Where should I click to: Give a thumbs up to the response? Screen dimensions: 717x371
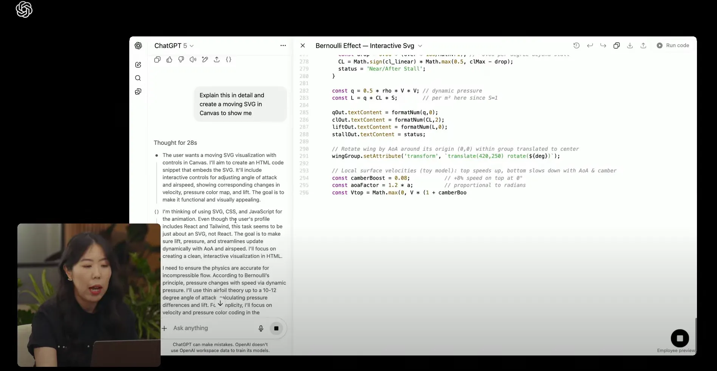click(x=169, y=59)
